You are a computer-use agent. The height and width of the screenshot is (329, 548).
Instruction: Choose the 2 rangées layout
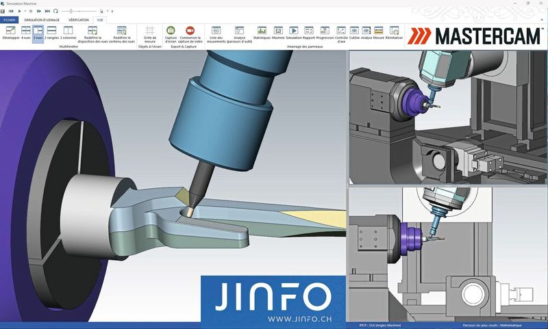pos(52,33)
